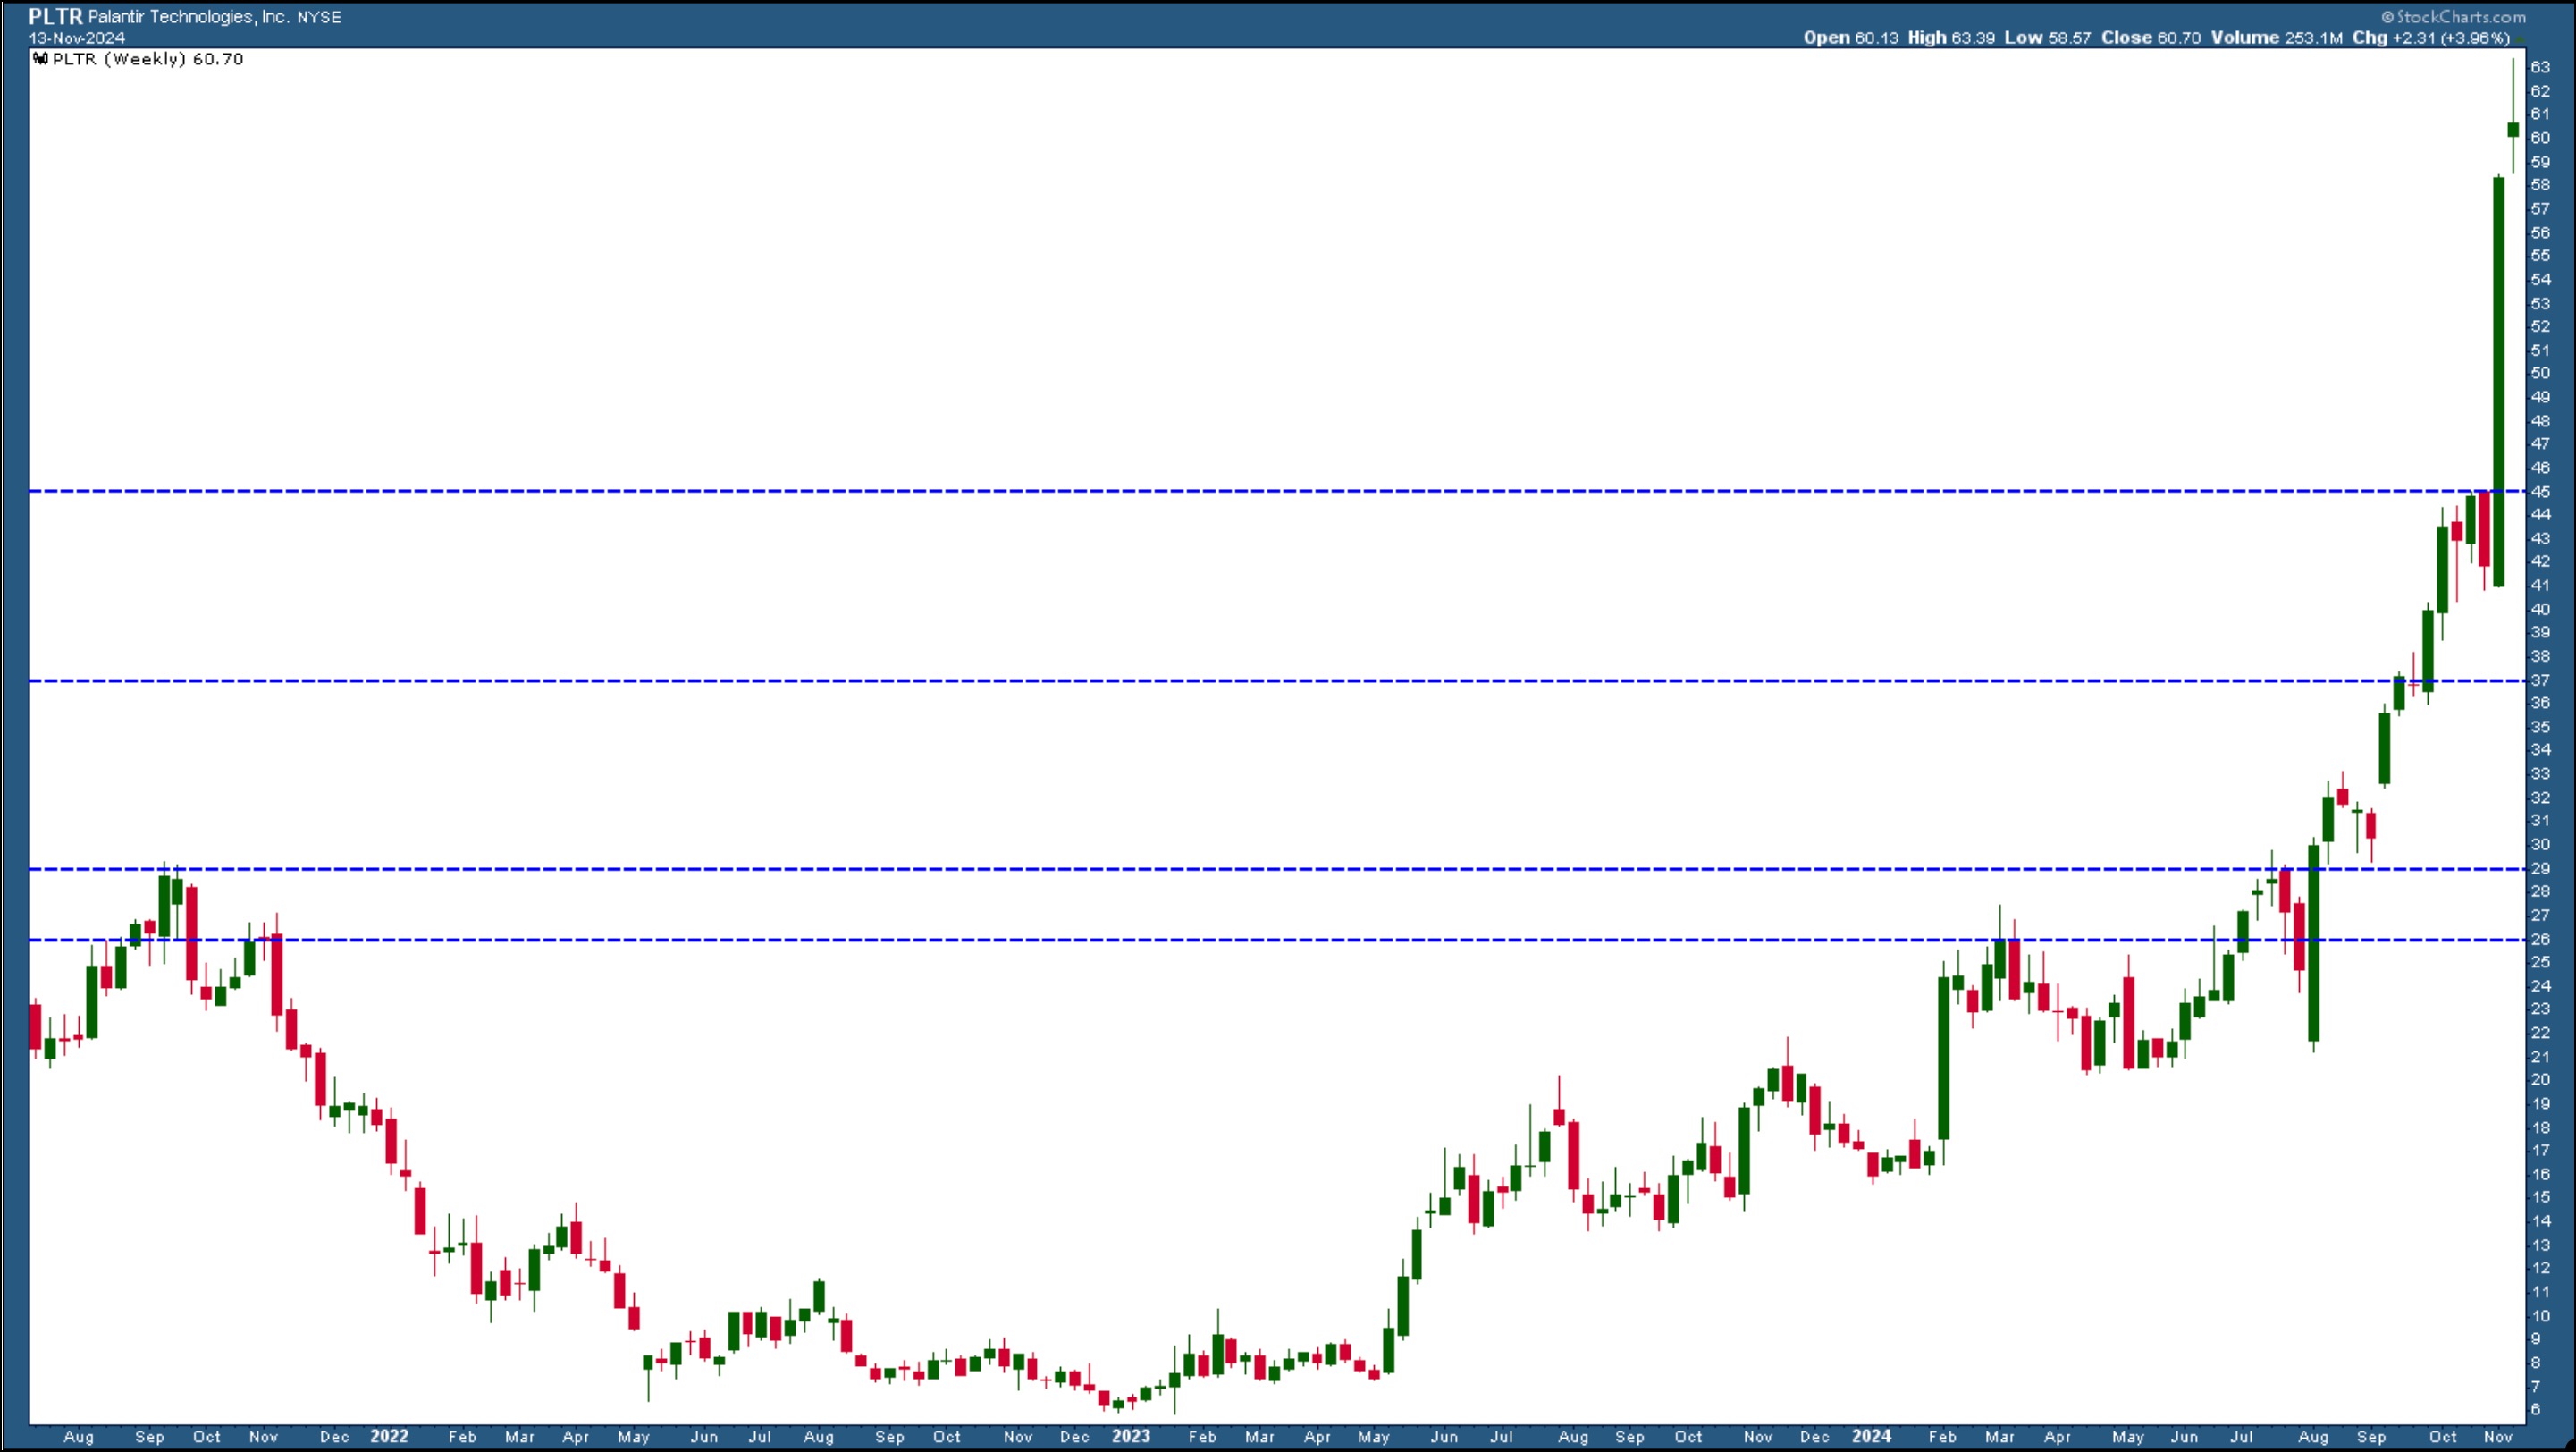Click the 'Palantir Technologies, Inc.' company name
This screenshot has height=1452, width=2576.
[x=189, y=17]
